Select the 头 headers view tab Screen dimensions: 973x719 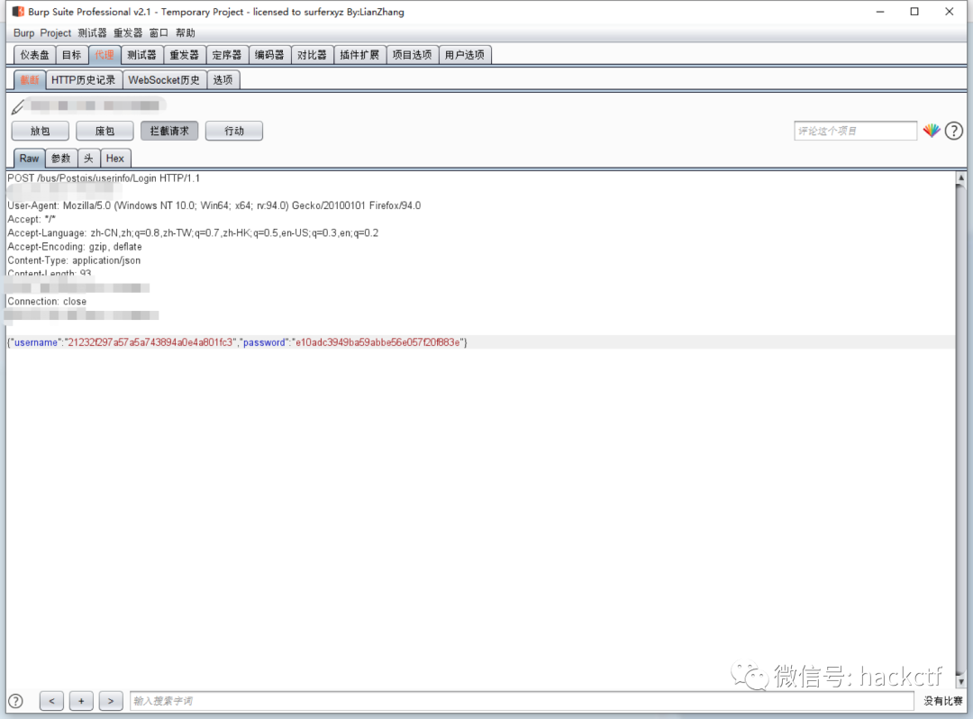click(x=88, y=159)
